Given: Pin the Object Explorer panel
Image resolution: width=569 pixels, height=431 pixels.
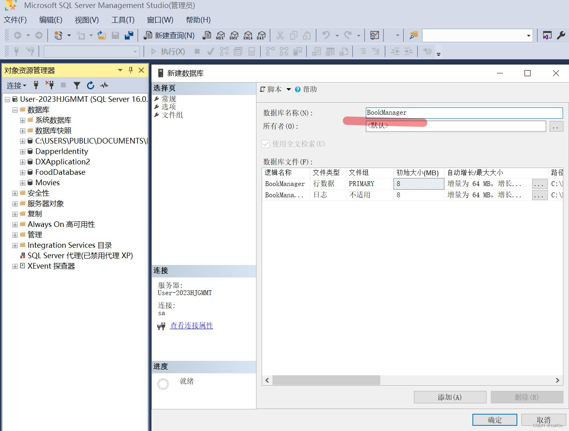Looking at the screenshot, I should 131,70.
